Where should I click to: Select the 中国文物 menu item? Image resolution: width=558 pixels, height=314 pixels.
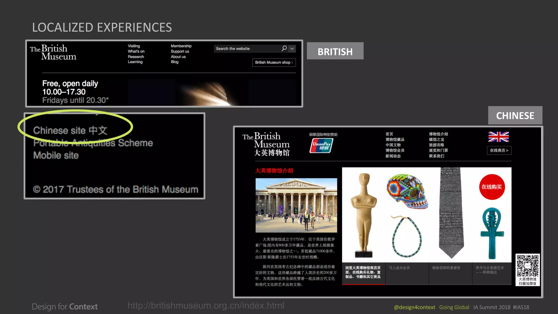click(x=393, y=145)
